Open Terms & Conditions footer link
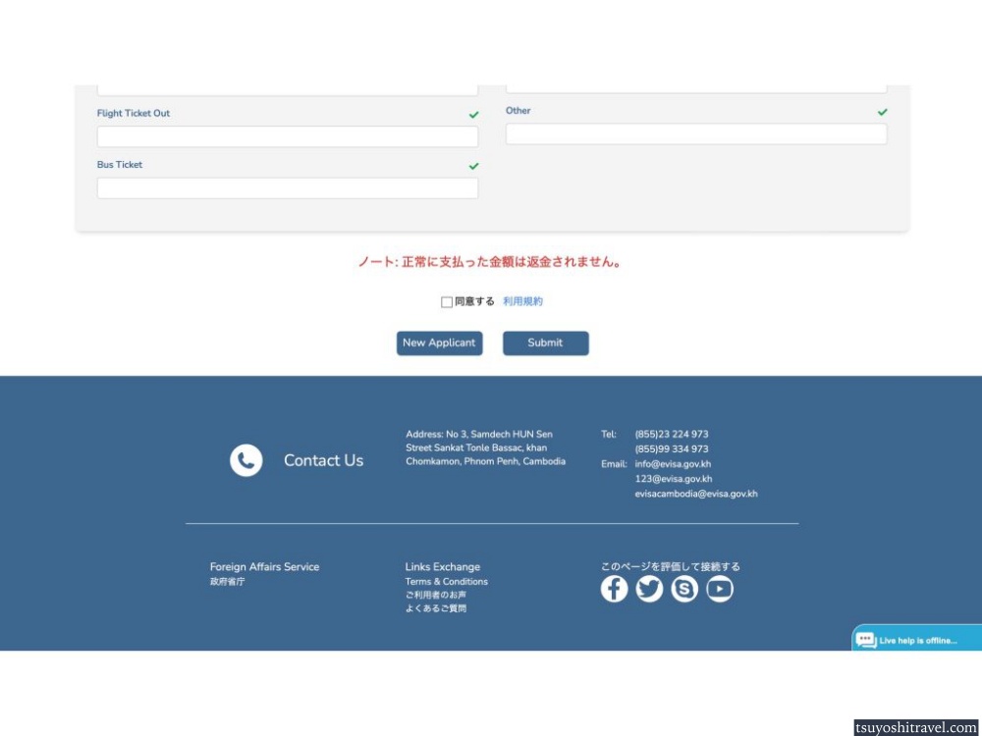The width and height of the screenshot is (982, 736). click(x=446, y=582)
